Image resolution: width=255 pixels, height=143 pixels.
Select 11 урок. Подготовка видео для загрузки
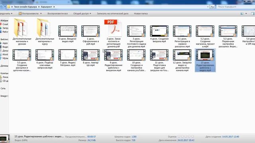click(159, 60)
